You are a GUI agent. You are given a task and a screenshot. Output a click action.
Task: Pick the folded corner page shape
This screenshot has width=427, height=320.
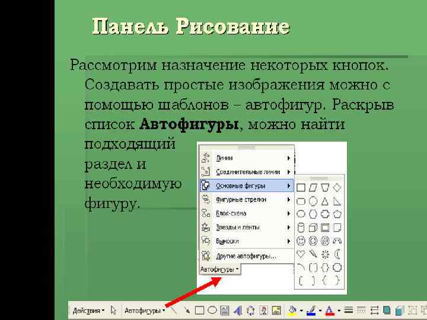pos(337,228)
